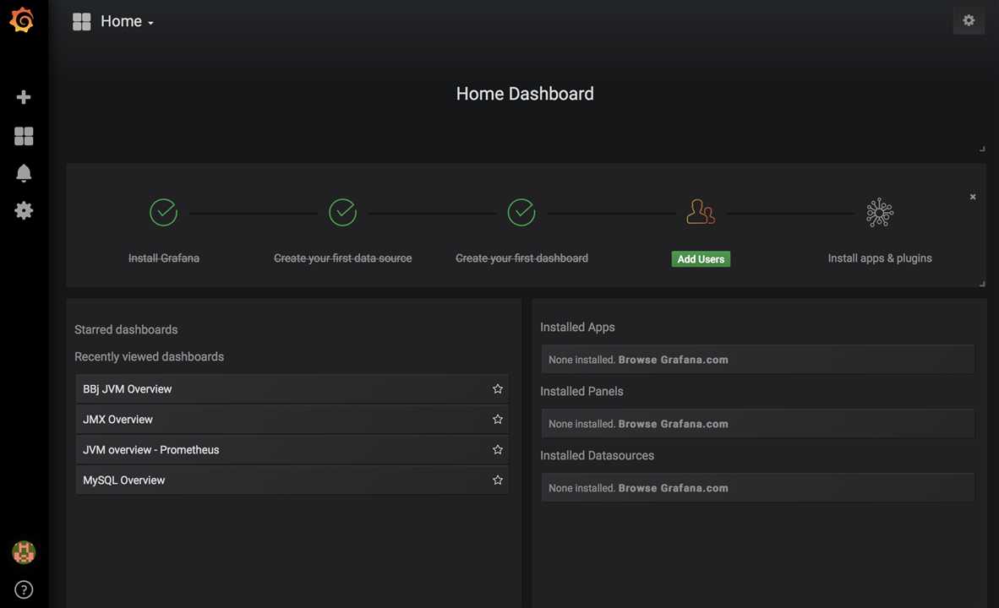999x608 pixels.
Task: Open the MySQL Overview dashboard
Action: point(292,480)
